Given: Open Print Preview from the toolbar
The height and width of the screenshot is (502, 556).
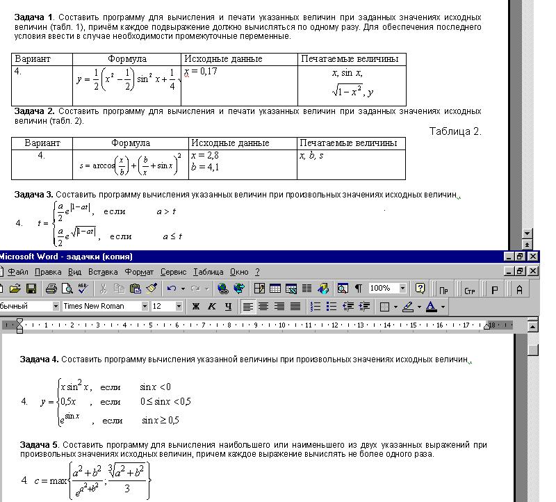Looking at the screenshot, I should [x=67, y=289].
